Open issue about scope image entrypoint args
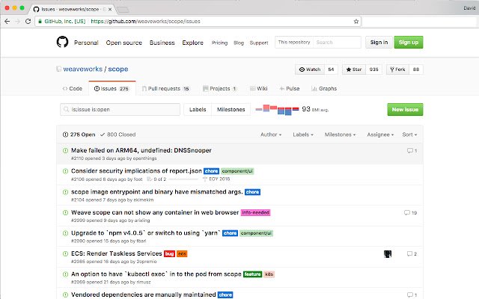The width and height of the screenshot is (479, 299). (156, 192)
